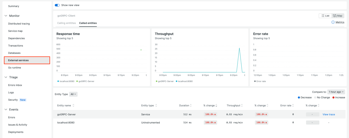Click the View trace link
349x138 pixels.
point(329,115)
